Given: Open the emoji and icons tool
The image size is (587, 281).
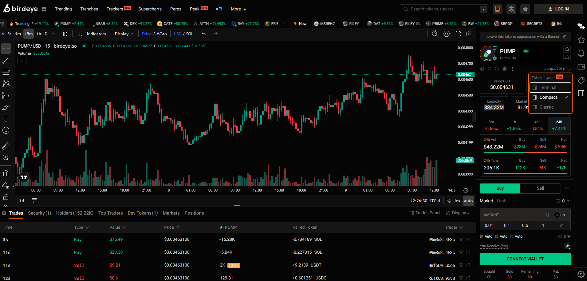Looking at the screenshot, I should (x=6, y=130).
